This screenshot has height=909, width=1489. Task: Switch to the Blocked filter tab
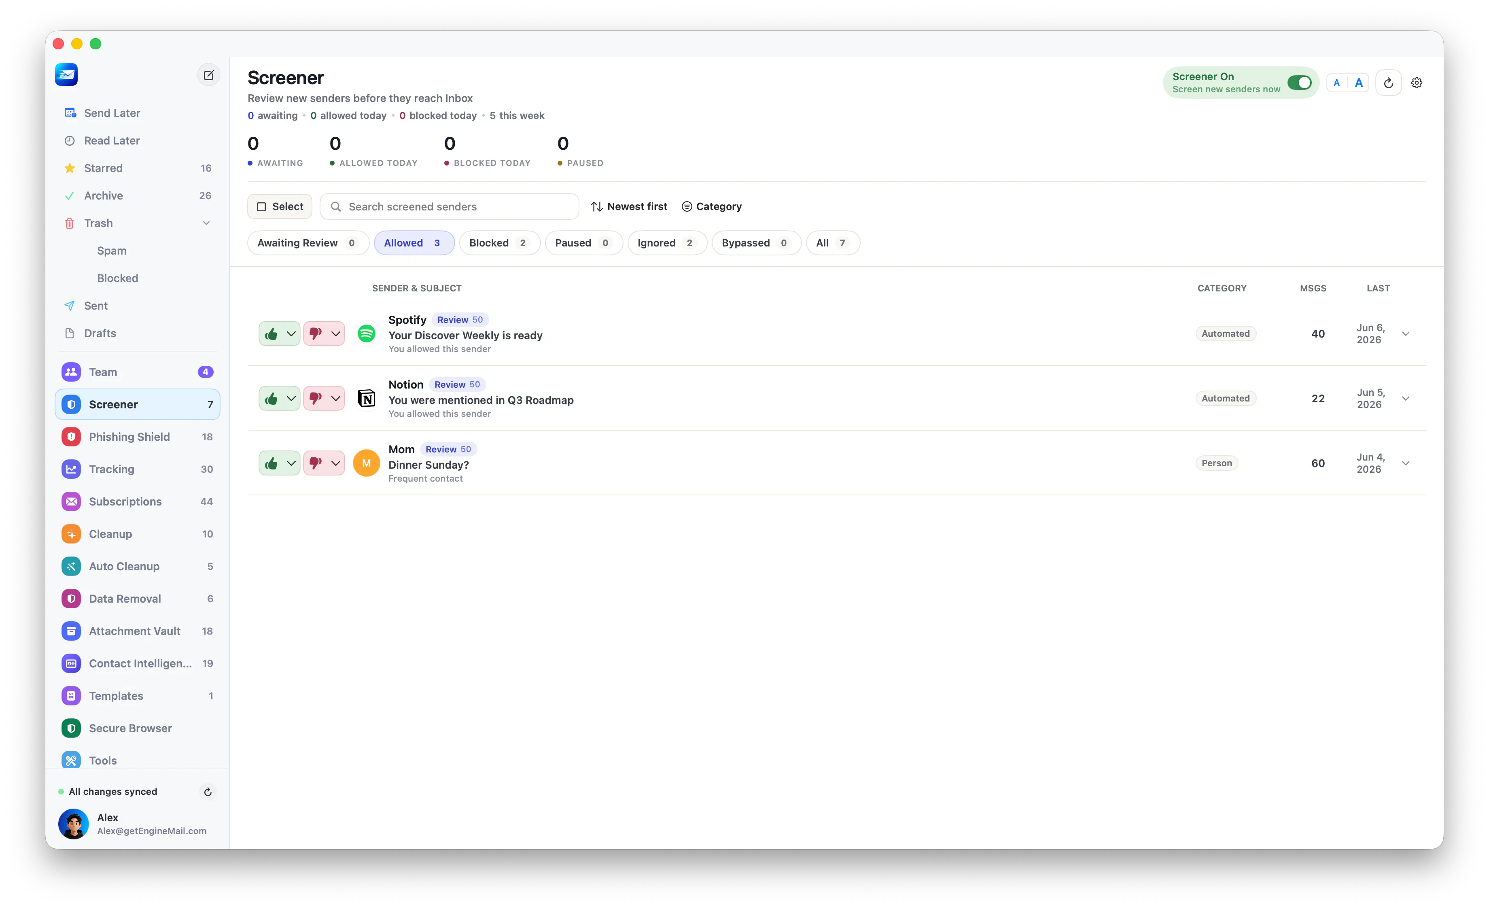[499, 243]
